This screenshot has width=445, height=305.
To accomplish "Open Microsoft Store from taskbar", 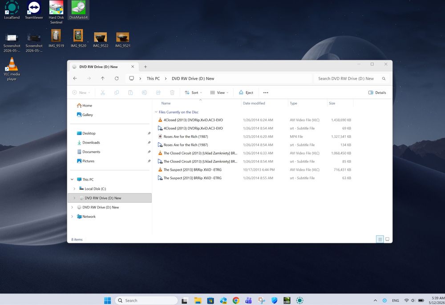I will pos(210,301).
